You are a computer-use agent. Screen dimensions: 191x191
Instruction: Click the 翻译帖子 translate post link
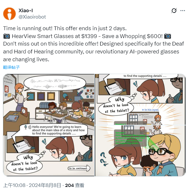tap(11, 67)
